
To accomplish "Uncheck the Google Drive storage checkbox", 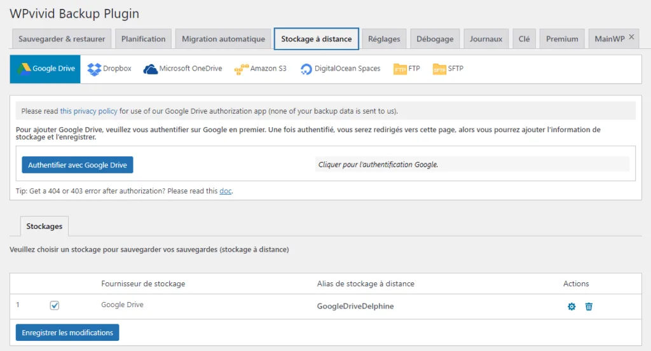I will pyautogui.click(x=55, y=305).
